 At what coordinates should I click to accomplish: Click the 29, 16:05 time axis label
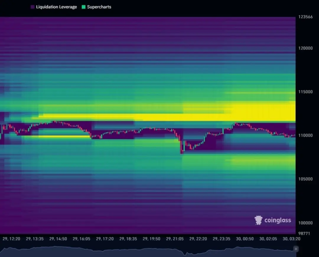point(81,239)
